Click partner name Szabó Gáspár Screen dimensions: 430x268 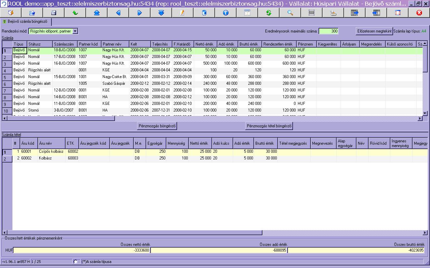[115, 83]
